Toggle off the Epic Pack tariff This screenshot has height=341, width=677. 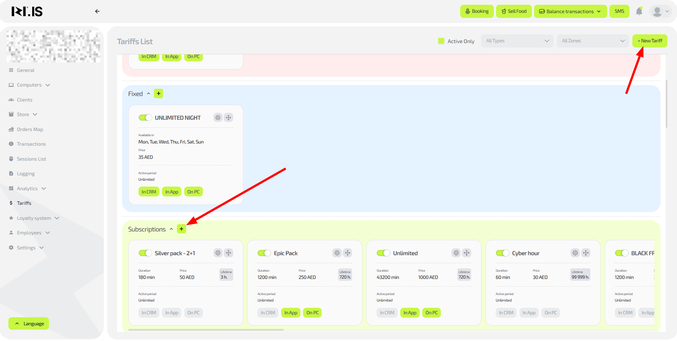click(x=264, y=253)
